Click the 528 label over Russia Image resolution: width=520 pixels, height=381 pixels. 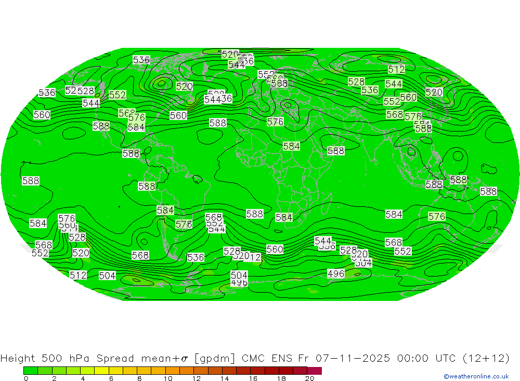point(356,82)
